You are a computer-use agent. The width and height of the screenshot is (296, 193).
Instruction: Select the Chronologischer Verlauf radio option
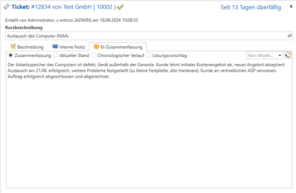(x=94, y=55)
